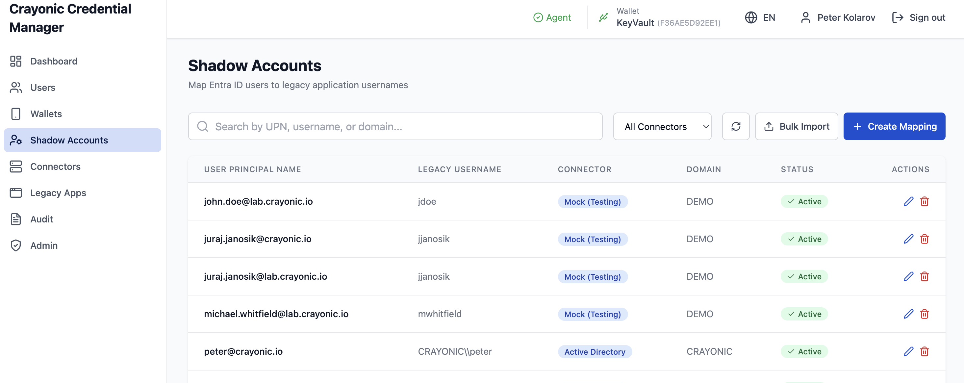Click pencil icon for michael.whitfield row

(x=908, y=314)
